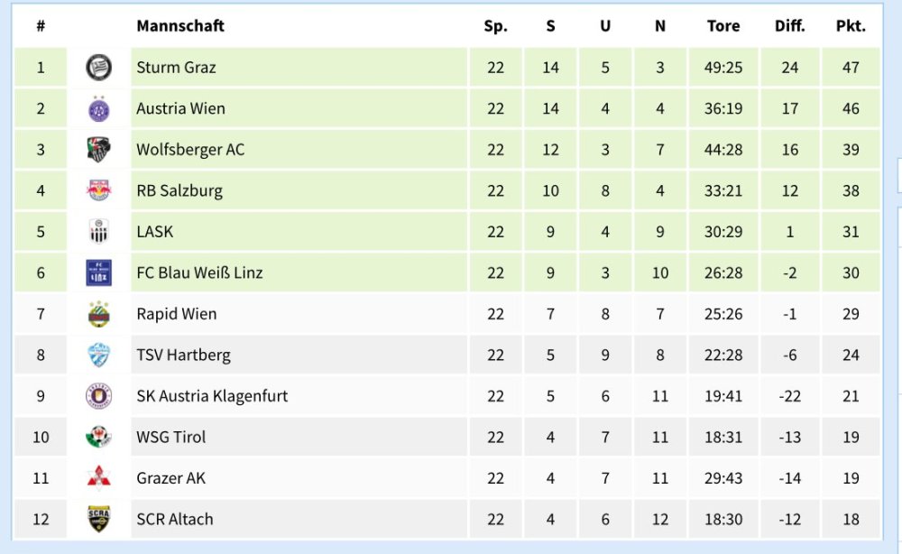
Task: Open the Wolfsberger AC crest icon
Action: point(98,150)
